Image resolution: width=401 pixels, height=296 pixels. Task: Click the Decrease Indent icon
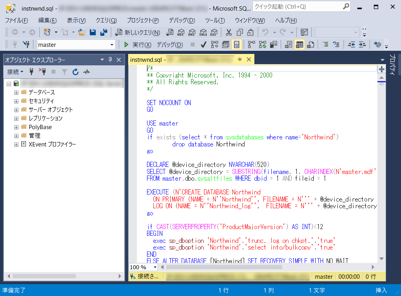pyautogui.click(x=351, y=45)
